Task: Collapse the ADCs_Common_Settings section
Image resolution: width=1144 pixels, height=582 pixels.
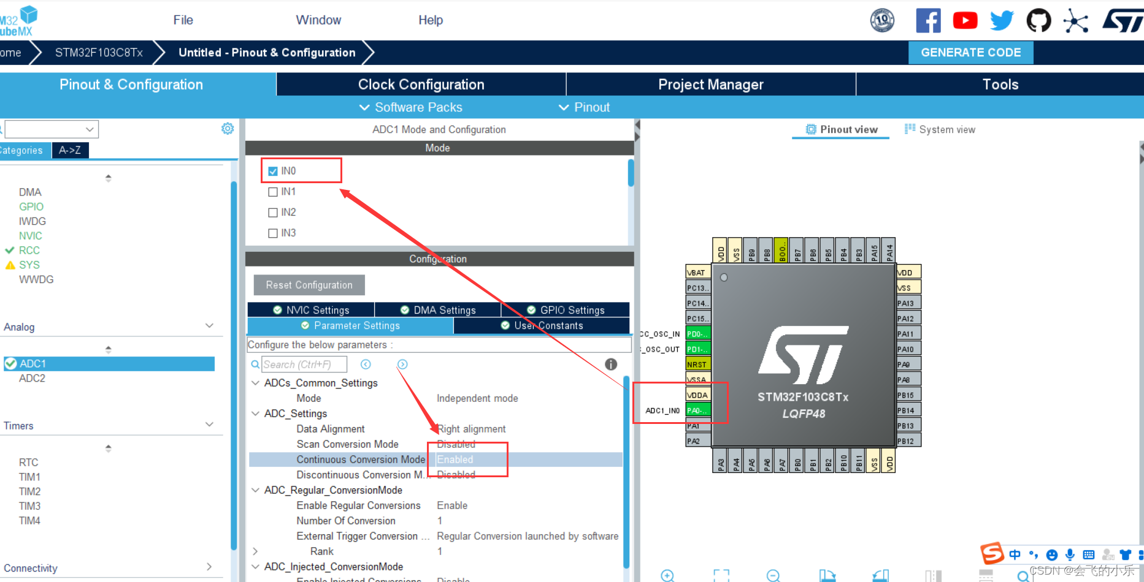Action: 255,382
